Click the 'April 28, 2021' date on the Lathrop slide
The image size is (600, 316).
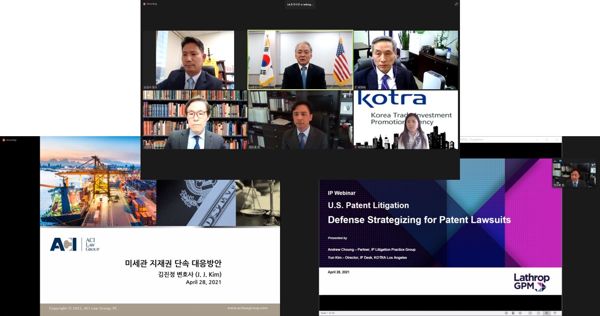pos(339,272)
